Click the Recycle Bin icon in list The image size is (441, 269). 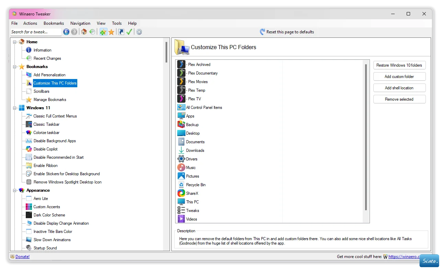click(x=181, y=184)
